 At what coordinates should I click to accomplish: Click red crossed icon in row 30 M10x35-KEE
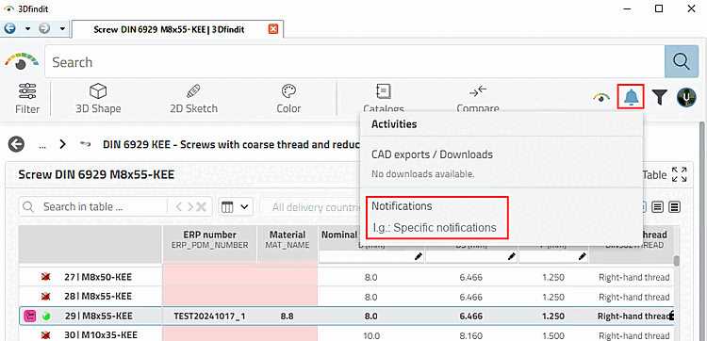tap(45, 335)
